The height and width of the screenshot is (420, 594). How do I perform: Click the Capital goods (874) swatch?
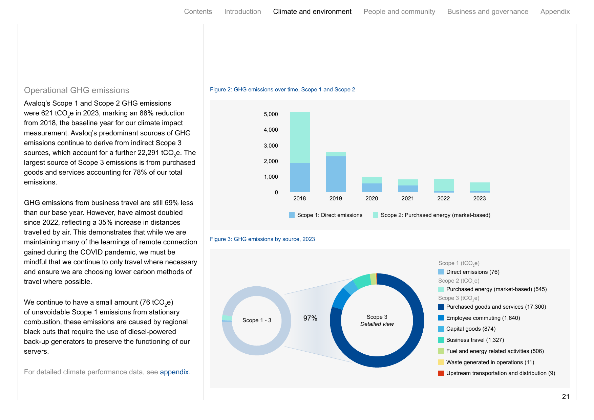click(x=441, y=329)
